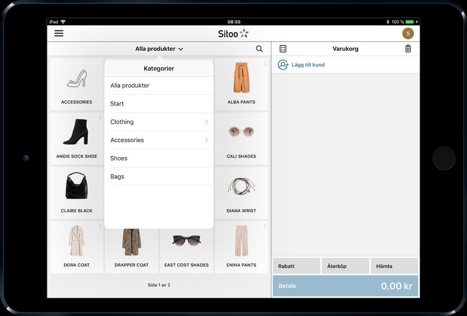Click the Rabatt button

(x=296, y=266)
